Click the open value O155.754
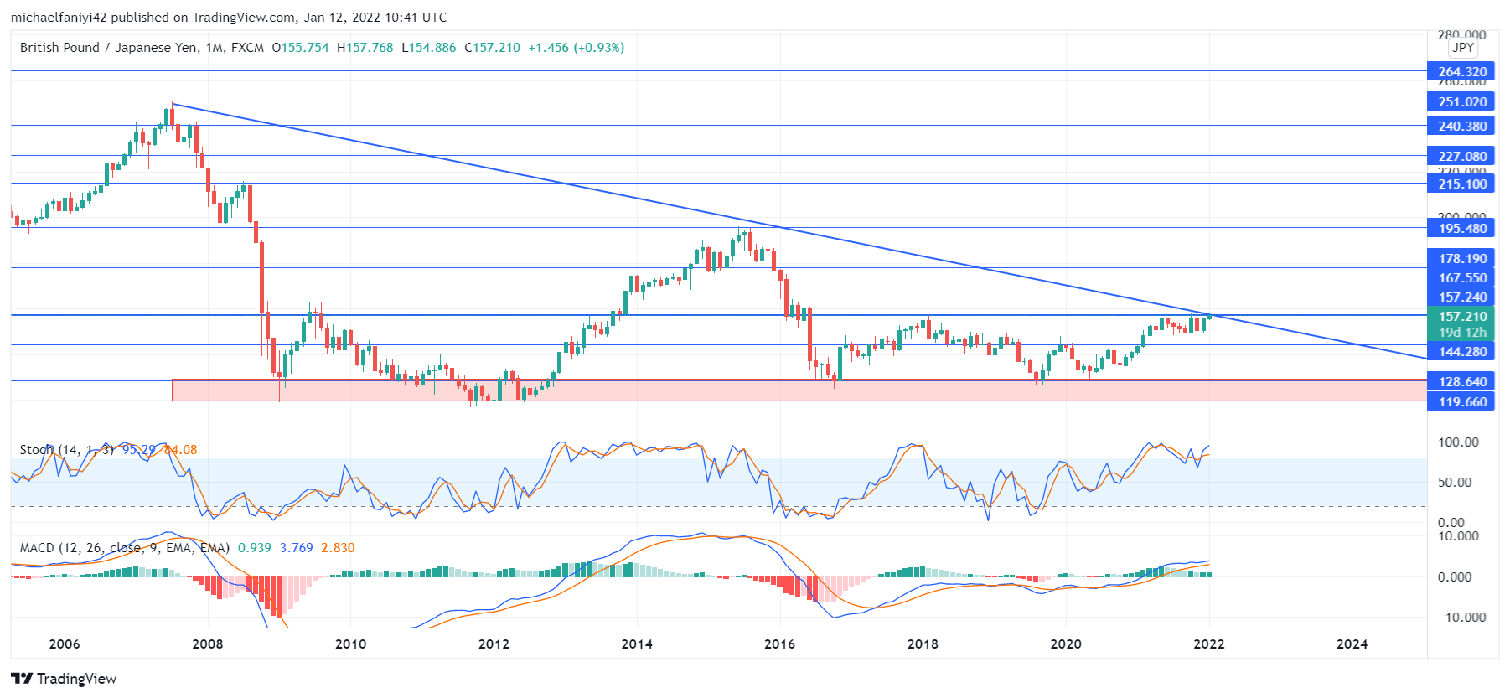 pyautogui.click(x=300, y=48)
